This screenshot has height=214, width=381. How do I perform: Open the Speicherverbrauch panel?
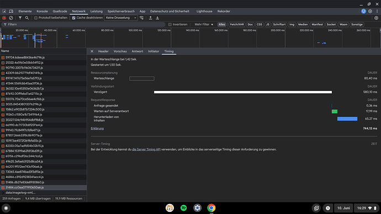coord(121,11)
